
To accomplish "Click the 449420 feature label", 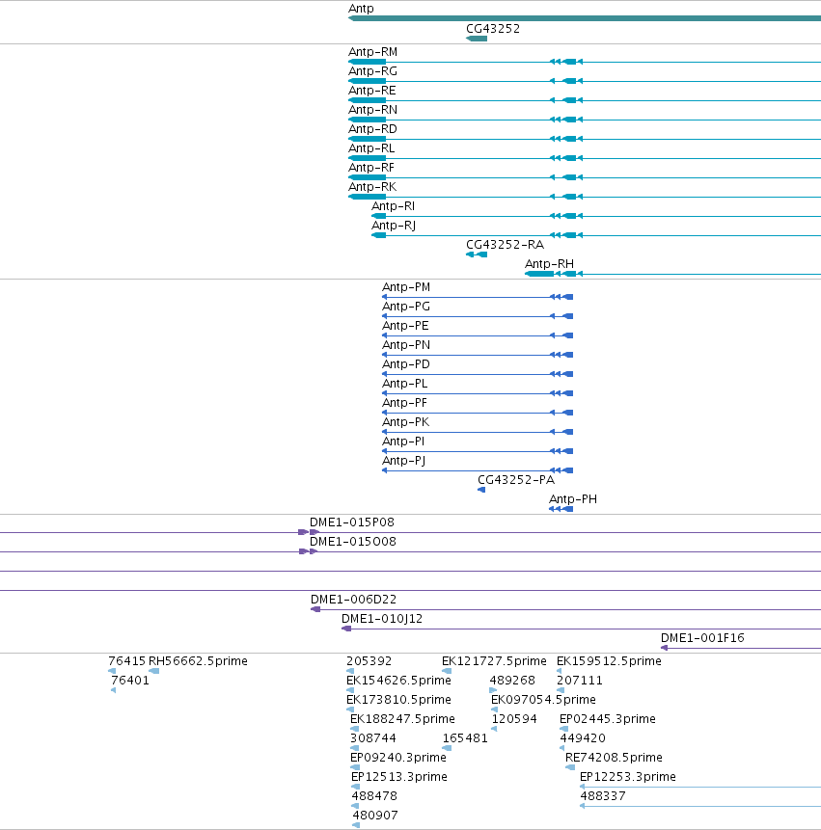I will pos(583,738).
